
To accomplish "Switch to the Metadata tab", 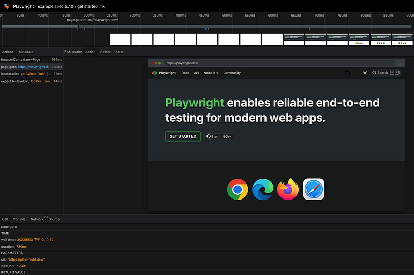I will pyautogui.click(x=26, y=52).
